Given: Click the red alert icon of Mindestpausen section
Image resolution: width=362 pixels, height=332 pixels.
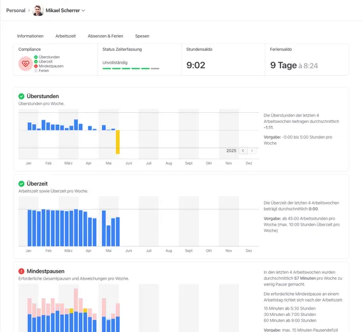Looking at the screenshot, I should (x=22, y=271).
